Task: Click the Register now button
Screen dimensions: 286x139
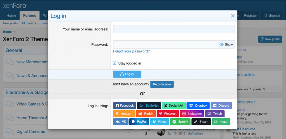Action: coord(162,84)
